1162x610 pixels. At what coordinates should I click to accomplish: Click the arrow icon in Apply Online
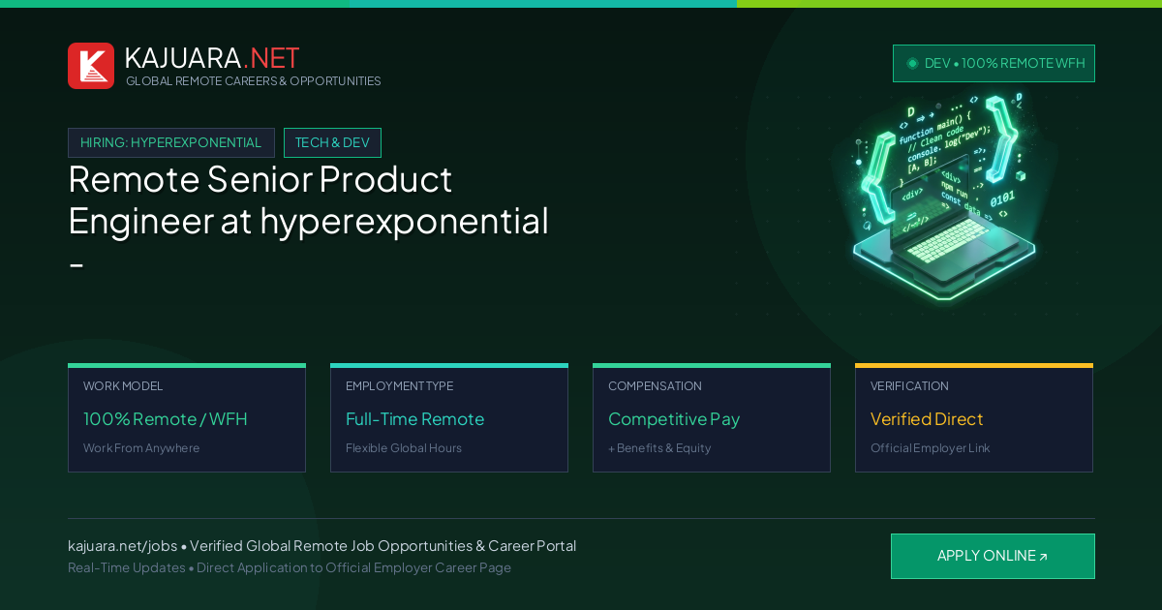[x=1043, y=557]
